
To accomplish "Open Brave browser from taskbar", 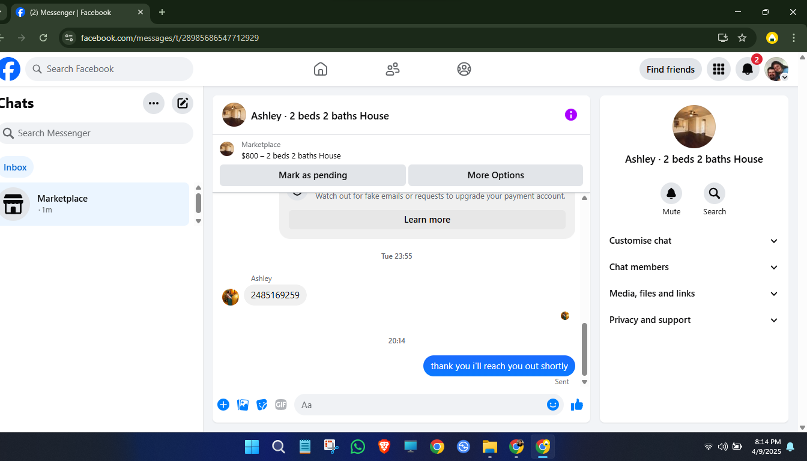I will (384, 447).
